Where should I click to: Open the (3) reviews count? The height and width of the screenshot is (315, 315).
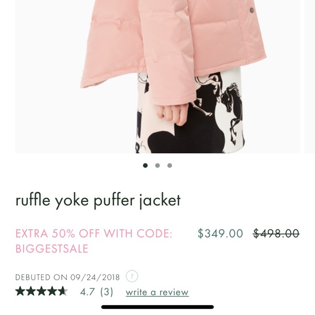[x=106, y=292]
